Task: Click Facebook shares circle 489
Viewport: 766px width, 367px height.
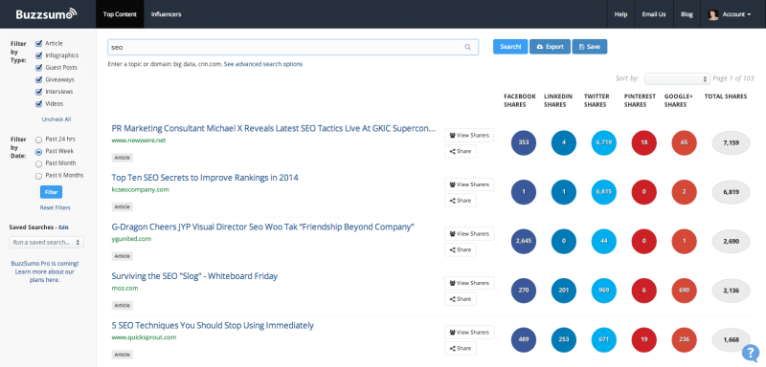Action: pos(524,339)
